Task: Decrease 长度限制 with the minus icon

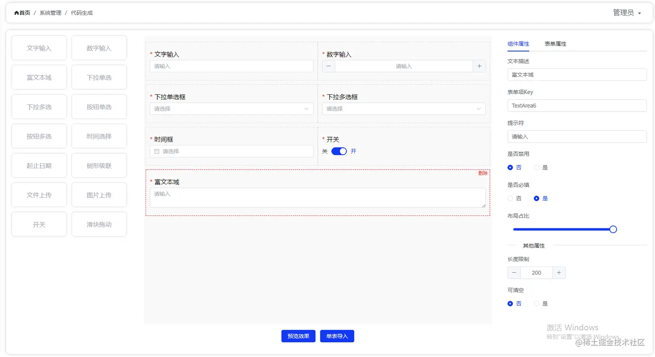Action: tap(514, 273)
